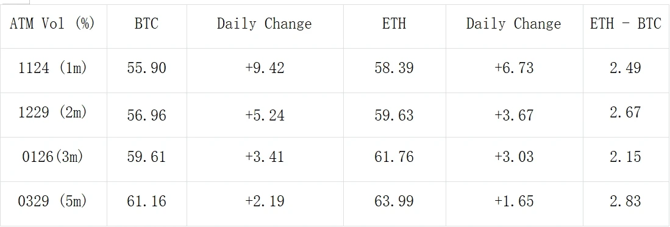
Task: Select the ETH value 63.99 cell
Action: click(x=394, y=204)
